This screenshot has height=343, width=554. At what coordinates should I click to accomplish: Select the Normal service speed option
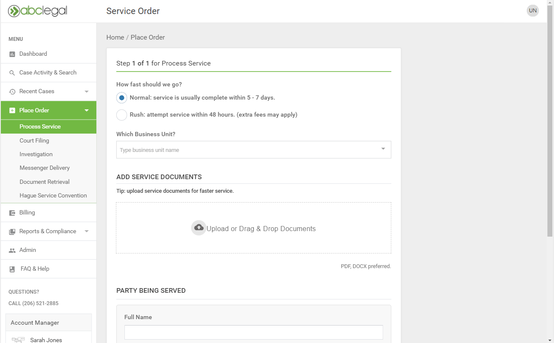pyautogui.click(x=122, y=98)
